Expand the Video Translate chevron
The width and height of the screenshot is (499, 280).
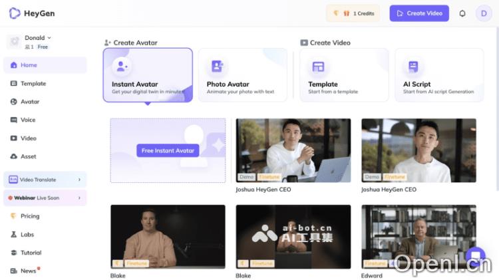click(79, 180)
